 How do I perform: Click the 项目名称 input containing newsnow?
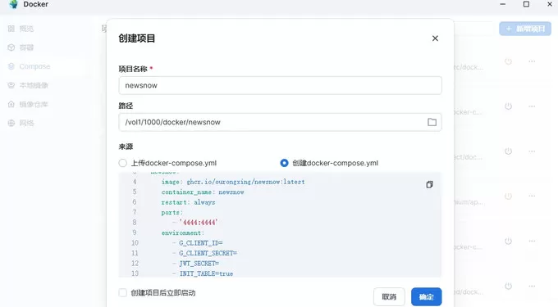tap(281, 85)
